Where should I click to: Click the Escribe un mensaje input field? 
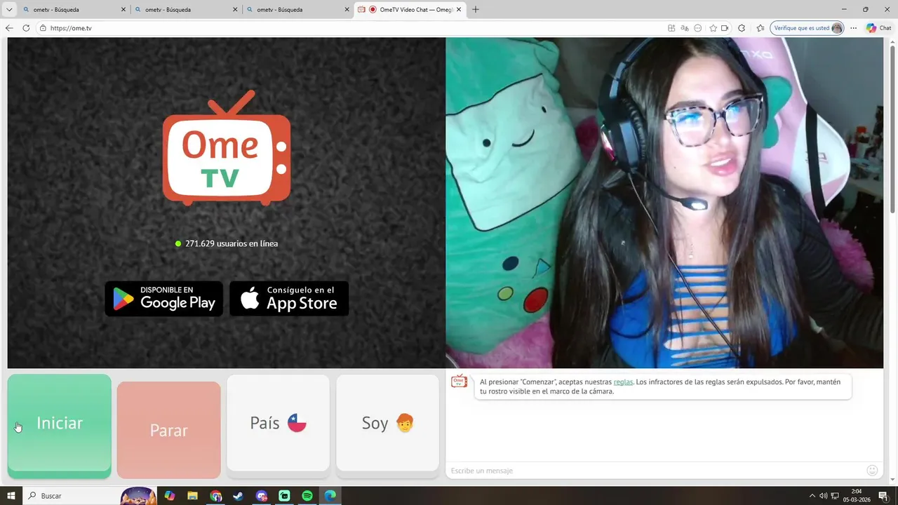click(x=656, y=470)
